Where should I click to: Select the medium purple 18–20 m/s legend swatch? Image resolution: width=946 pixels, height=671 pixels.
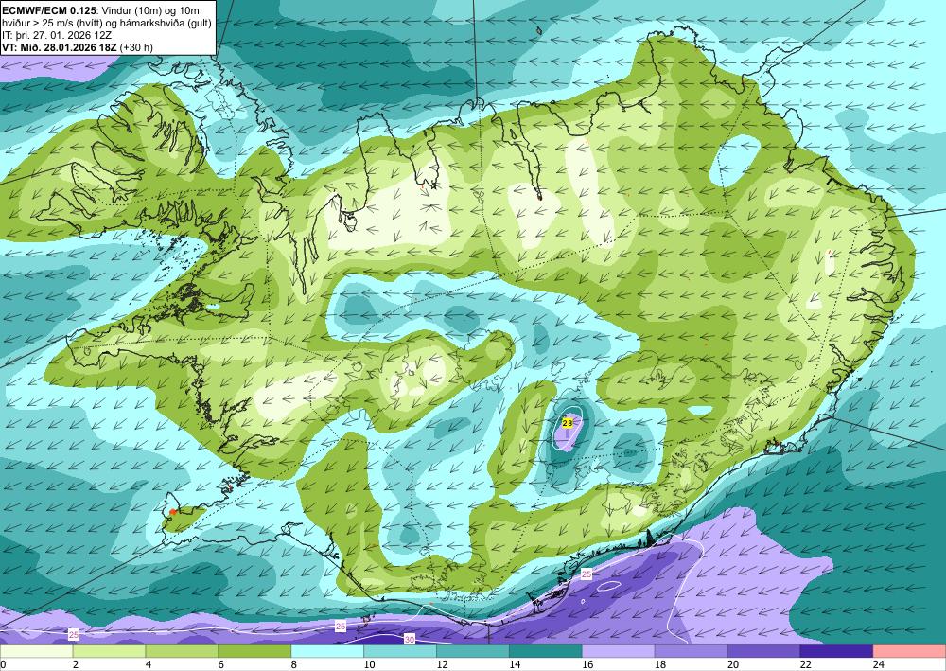click(x=691, y=651)
